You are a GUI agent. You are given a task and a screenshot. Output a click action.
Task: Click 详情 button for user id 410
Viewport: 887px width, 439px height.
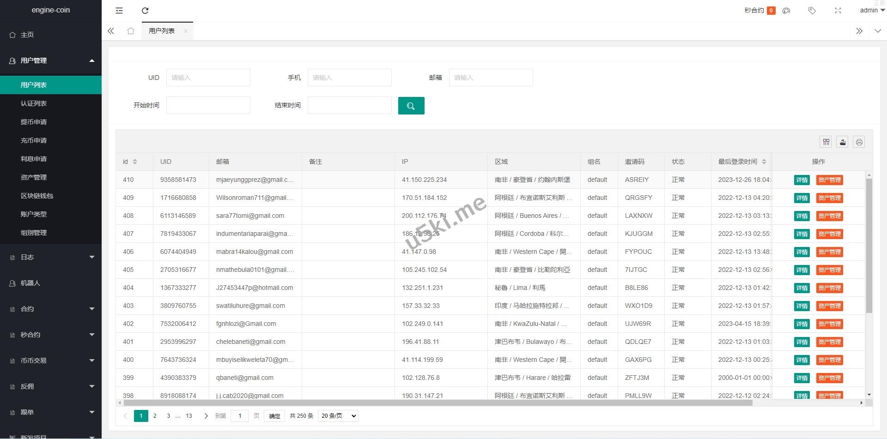click(x=802, y=180)
